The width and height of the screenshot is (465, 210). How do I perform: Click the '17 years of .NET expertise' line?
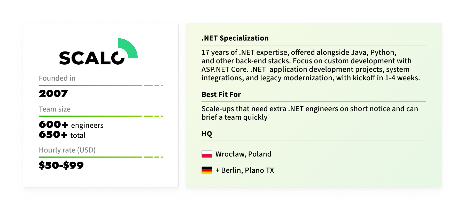point(299,52)
